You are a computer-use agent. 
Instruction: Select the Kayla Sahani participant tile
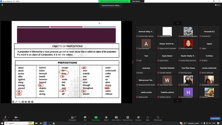click(167, 56)
